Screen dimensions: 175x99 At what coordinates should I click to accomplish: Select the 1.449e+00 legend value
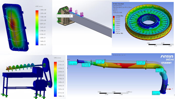tap(43, 10)
